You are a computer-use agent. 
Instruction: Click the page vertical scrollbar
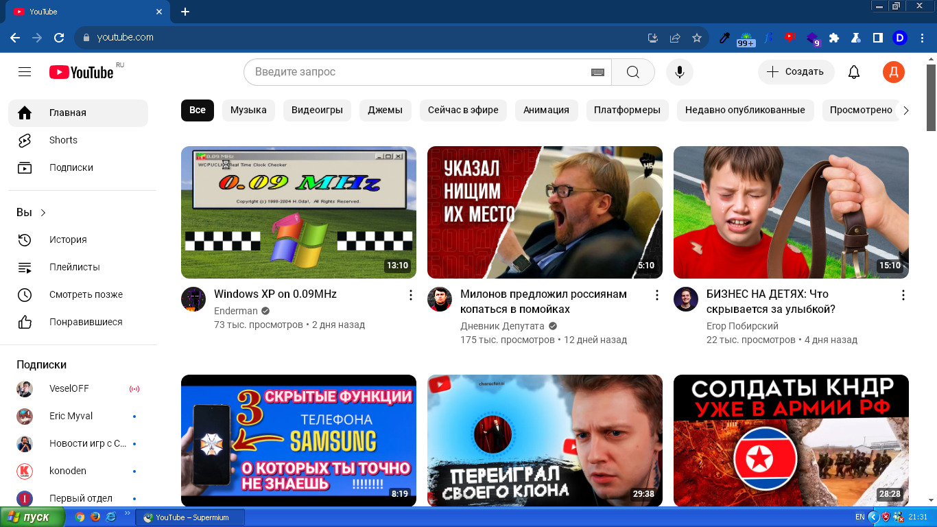point(931,274)
